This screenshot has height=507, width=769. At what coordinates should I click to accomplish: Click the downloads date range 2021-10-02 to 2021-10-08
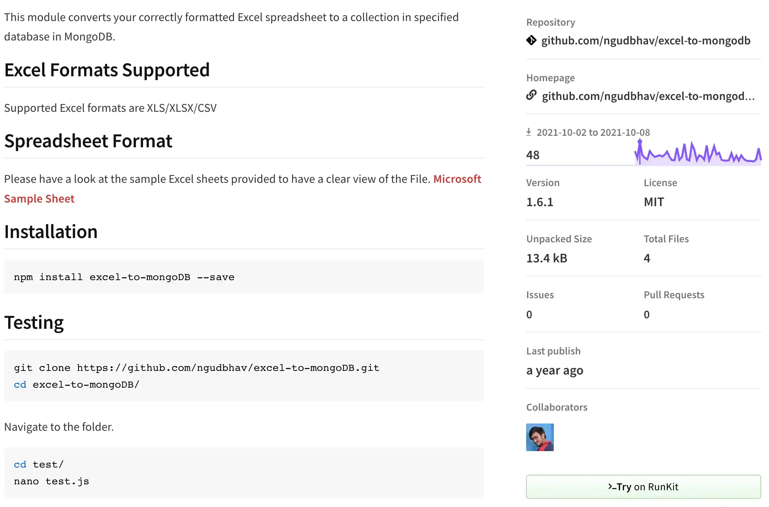coord(593,132)
